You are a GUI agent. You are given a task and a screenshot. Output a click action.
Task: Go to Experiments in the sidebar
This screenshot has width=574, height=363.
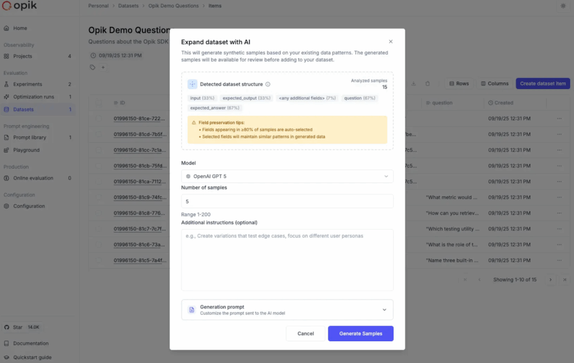27,84
